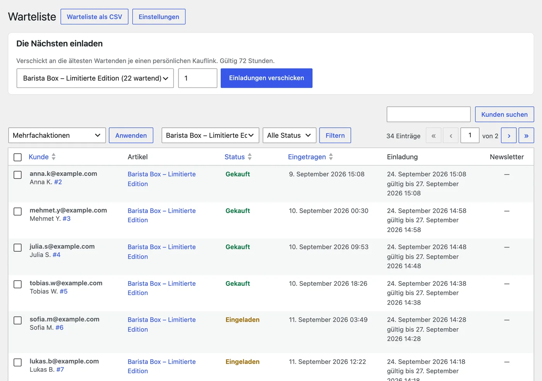Open Barista Box article link in lukas.b row
This screenshot has width=542, height=381.
point(162,366)
